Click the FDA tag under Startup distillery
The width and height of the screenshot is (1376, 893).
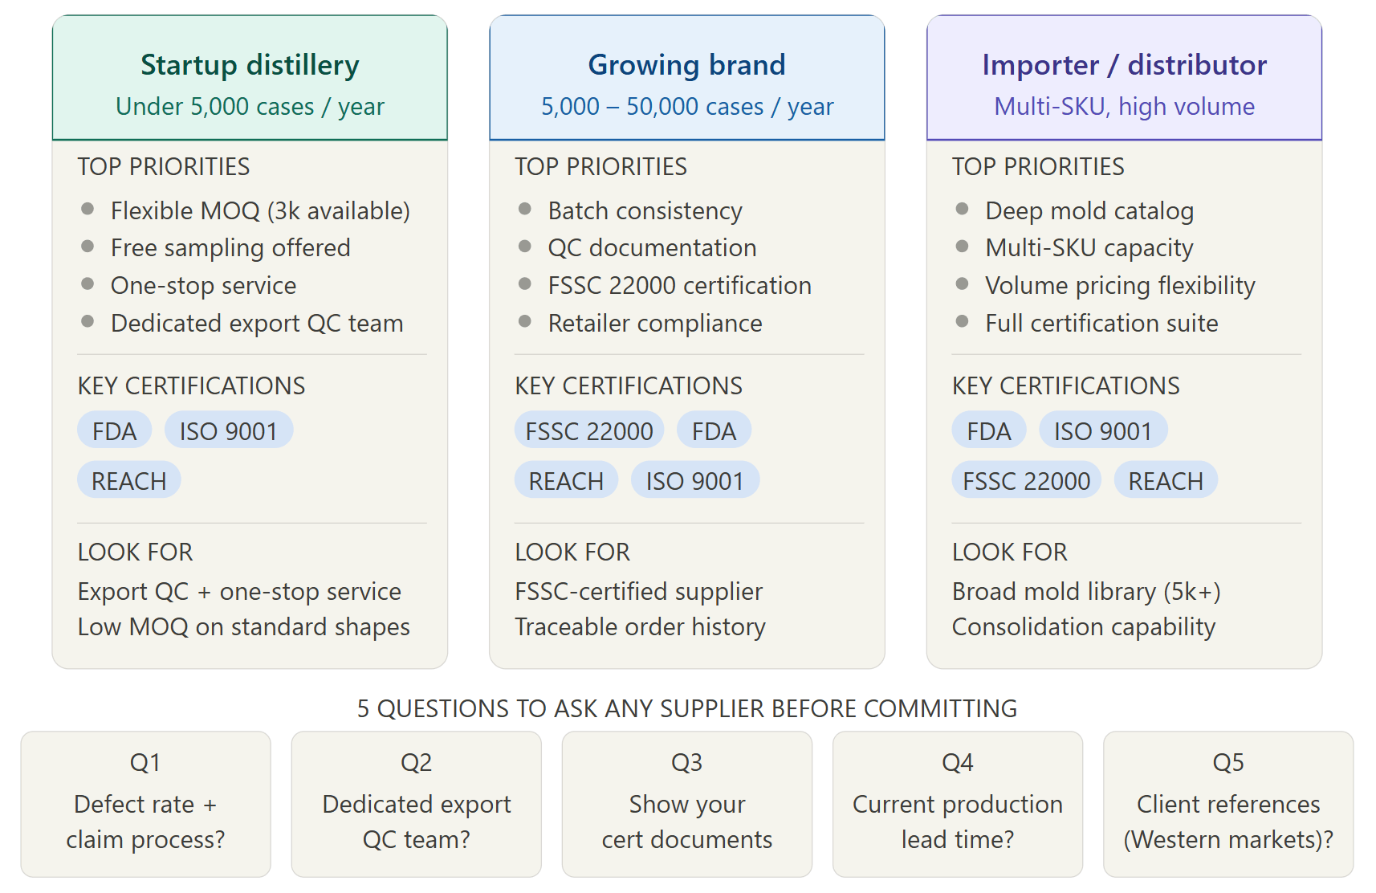(114, 431)
